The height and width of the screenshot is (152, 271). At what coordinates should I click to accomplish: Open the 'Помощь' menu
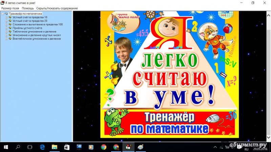point(28,8)
